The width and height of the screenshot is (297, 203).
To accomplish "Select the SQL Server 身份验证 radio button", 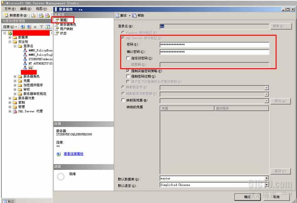I will (x=123, y=38).
